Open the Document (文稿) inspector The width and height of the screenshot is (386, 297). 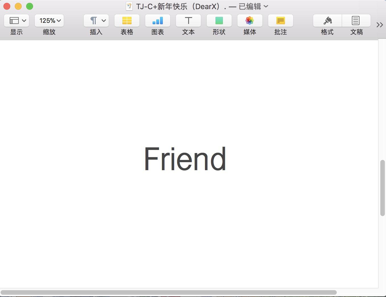[356, 21]
